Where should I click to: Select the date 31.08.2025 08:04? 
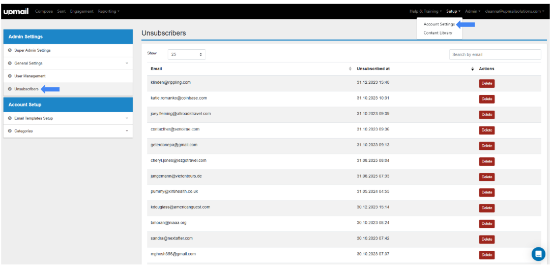[x=373, y=160]
